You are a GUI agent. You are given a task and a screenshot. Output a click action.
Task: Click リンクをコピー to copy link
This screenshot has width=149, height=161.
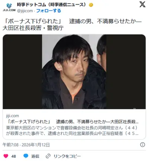click(67, 156)
